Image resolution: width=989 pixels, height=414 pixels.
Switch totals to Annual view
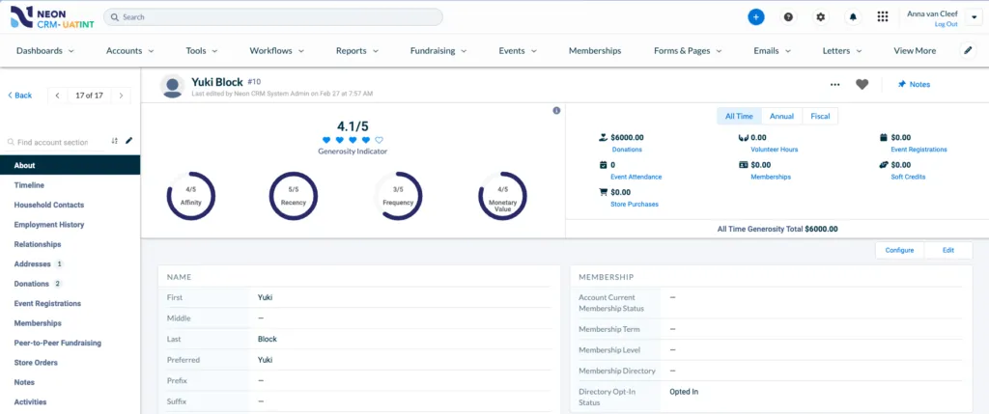(781, 116)
